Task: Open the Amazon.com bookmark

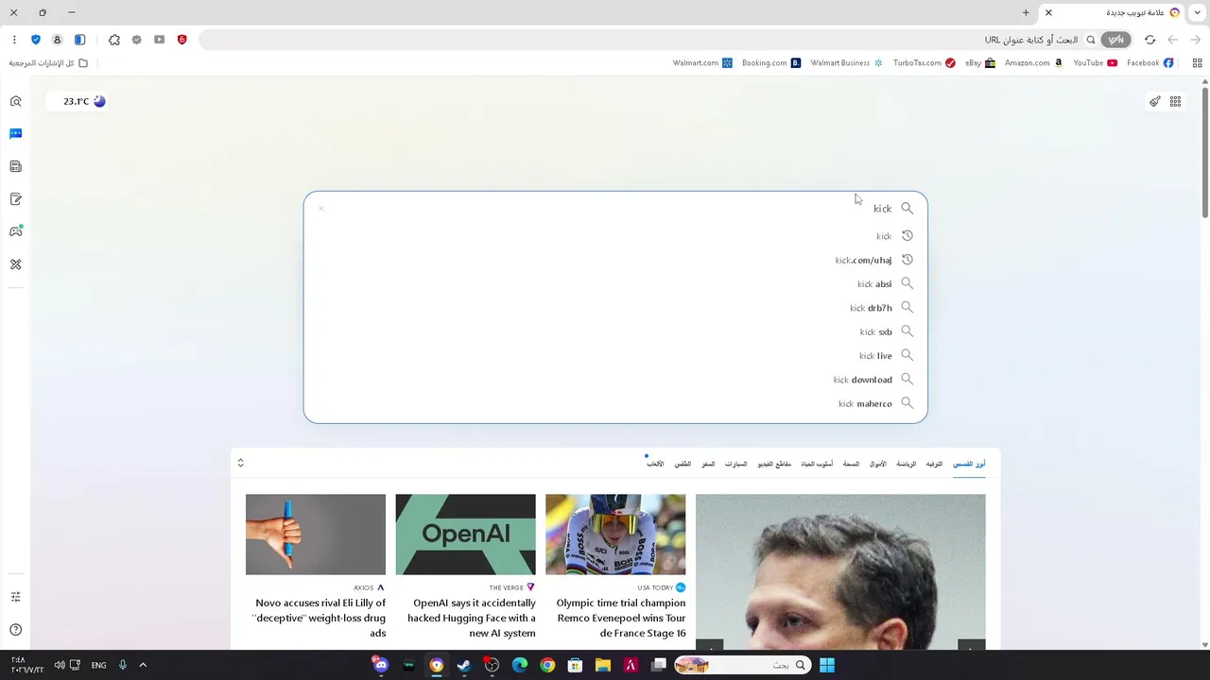Action: [1034, 63]
